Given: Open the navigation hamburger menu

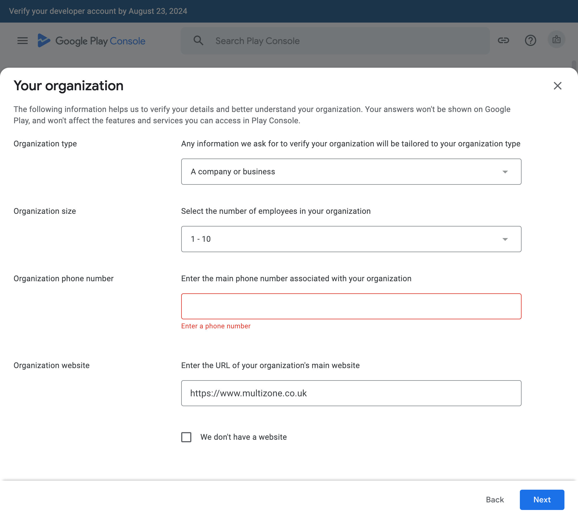Looking at the screenshot, I should (22, 41).
